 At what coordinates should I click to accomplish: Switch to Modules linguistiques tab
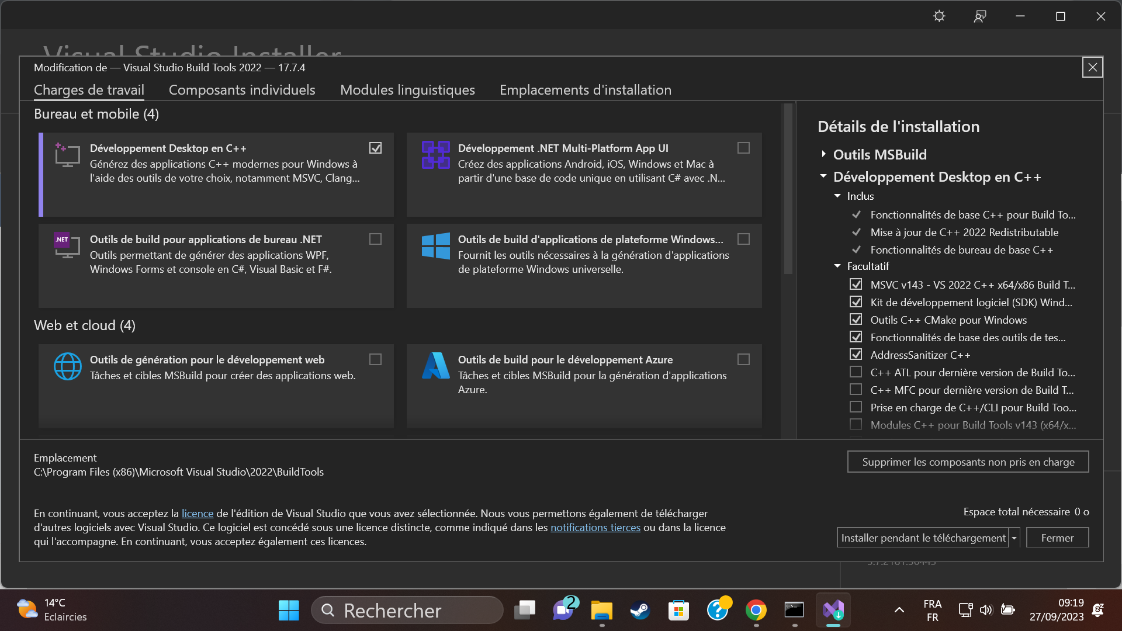click(407, 90)
